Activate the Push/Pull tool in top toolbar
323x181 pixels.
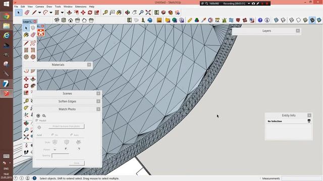(70, 13)
